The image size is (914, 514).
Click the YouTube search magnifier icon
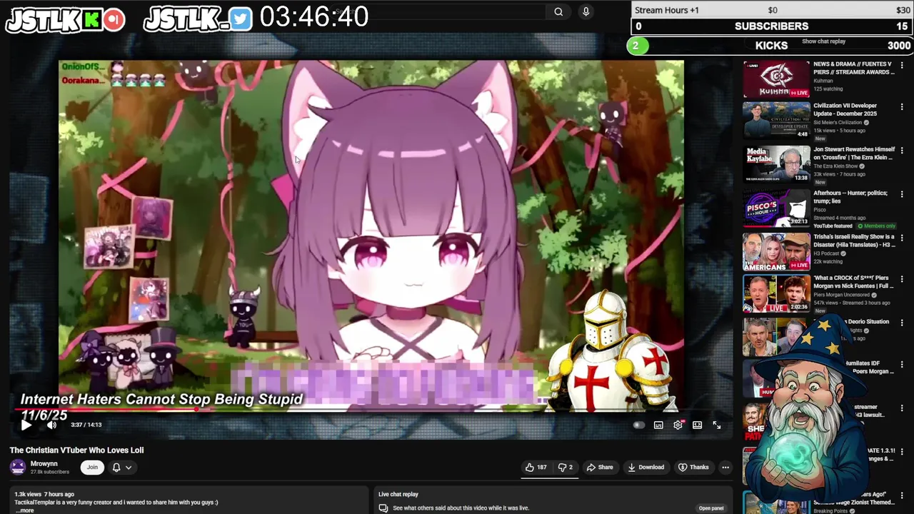558,11
